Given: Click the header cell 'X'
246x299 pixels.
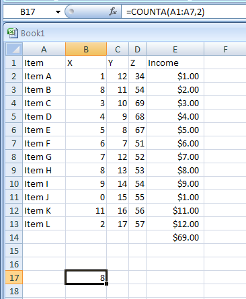Looking at the screenshot, I should click(86, 62).
